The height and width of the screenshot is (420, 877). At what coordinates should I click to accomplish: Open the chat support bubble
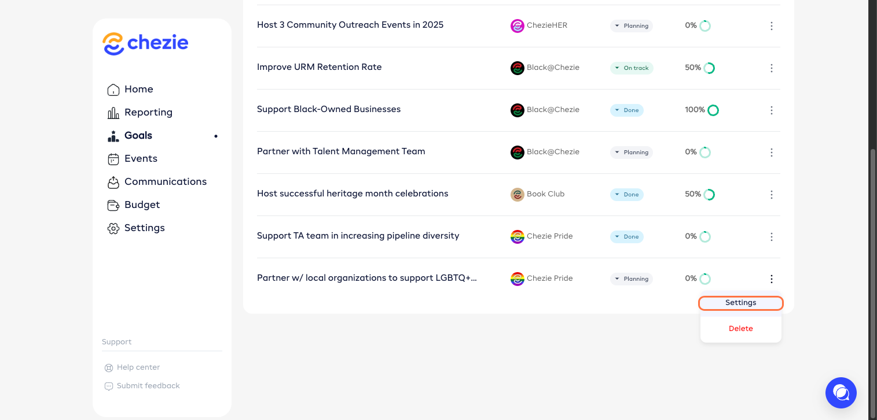[841, 393]
